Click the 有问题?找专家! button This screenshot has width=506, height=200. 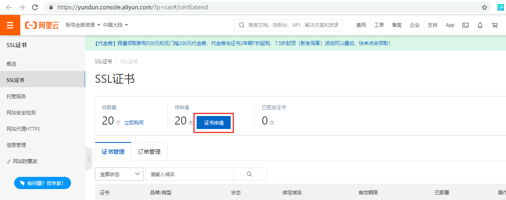click(43, 183)
